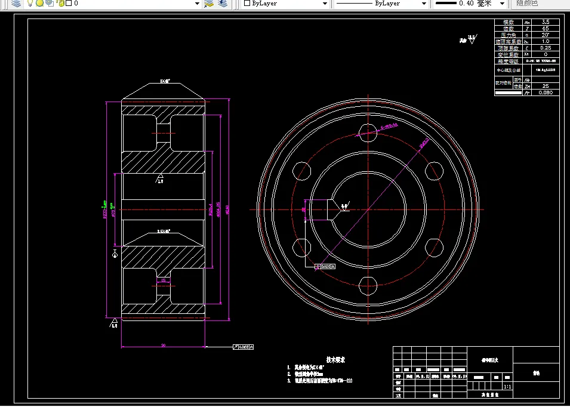Expand the layer list dropdown arrow
This screenshot has height=407, width=570.
pos(198,4)
